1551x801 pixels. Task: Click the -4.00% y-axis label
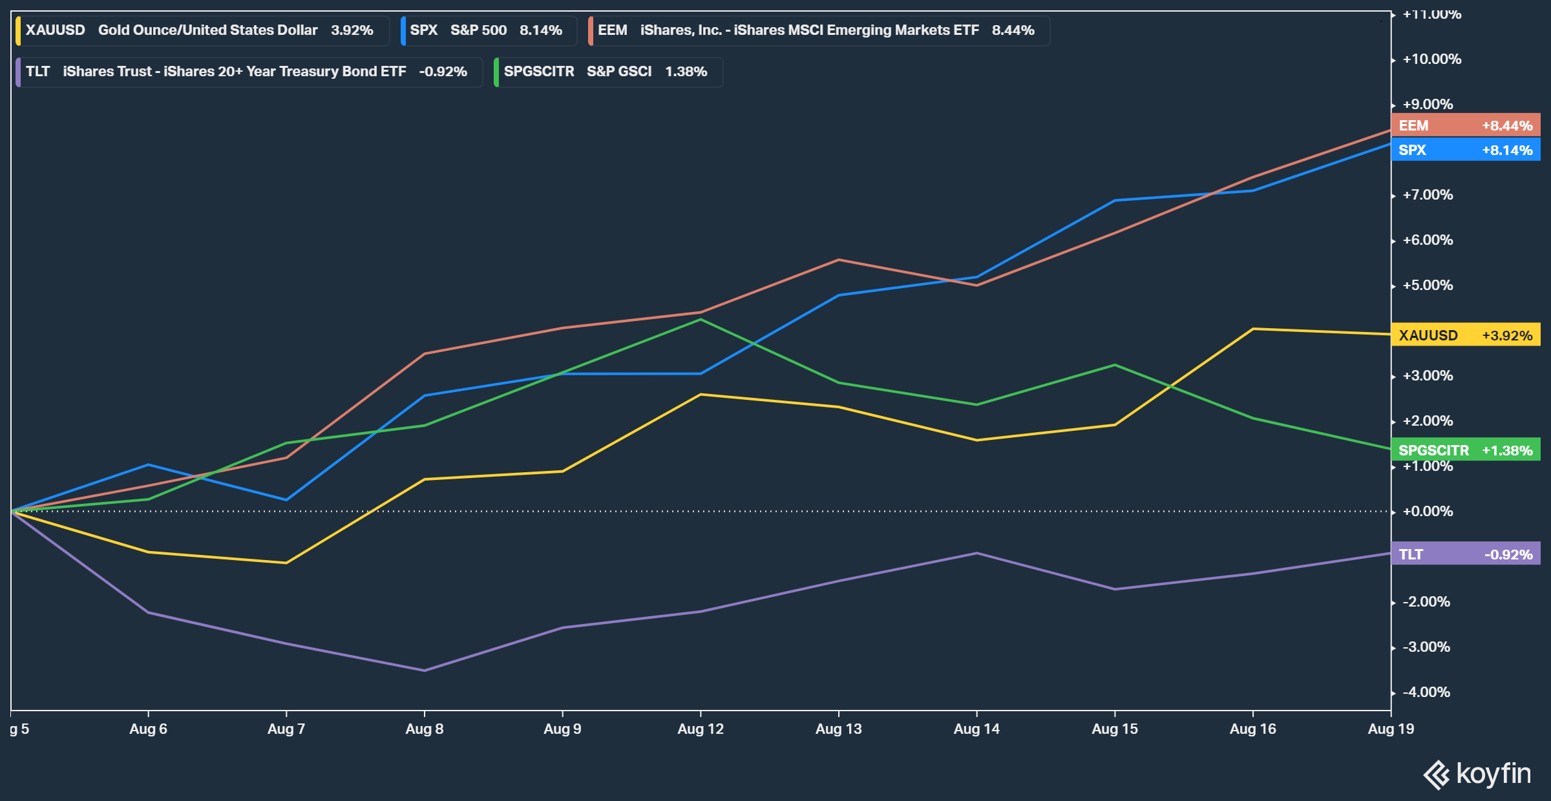pyautogui.click(x=1426, y=692)
